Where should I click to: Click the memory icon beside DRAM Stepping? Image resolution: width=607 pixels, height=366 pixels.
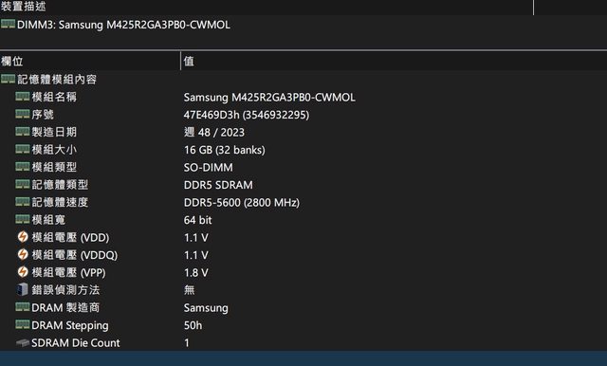pyautogui.click(x=23, y=325)
